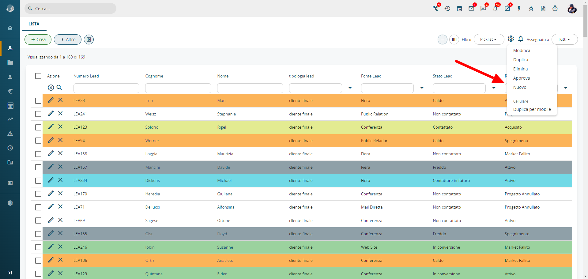Go to Home in the left sidebar
The height and width of the screenshot is (279, 588).
tap(10, 28)
